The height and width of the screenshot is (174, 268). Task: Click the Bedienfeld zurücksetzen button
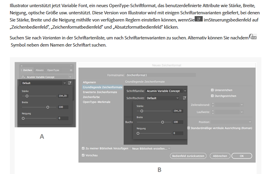tap(188, 155)
